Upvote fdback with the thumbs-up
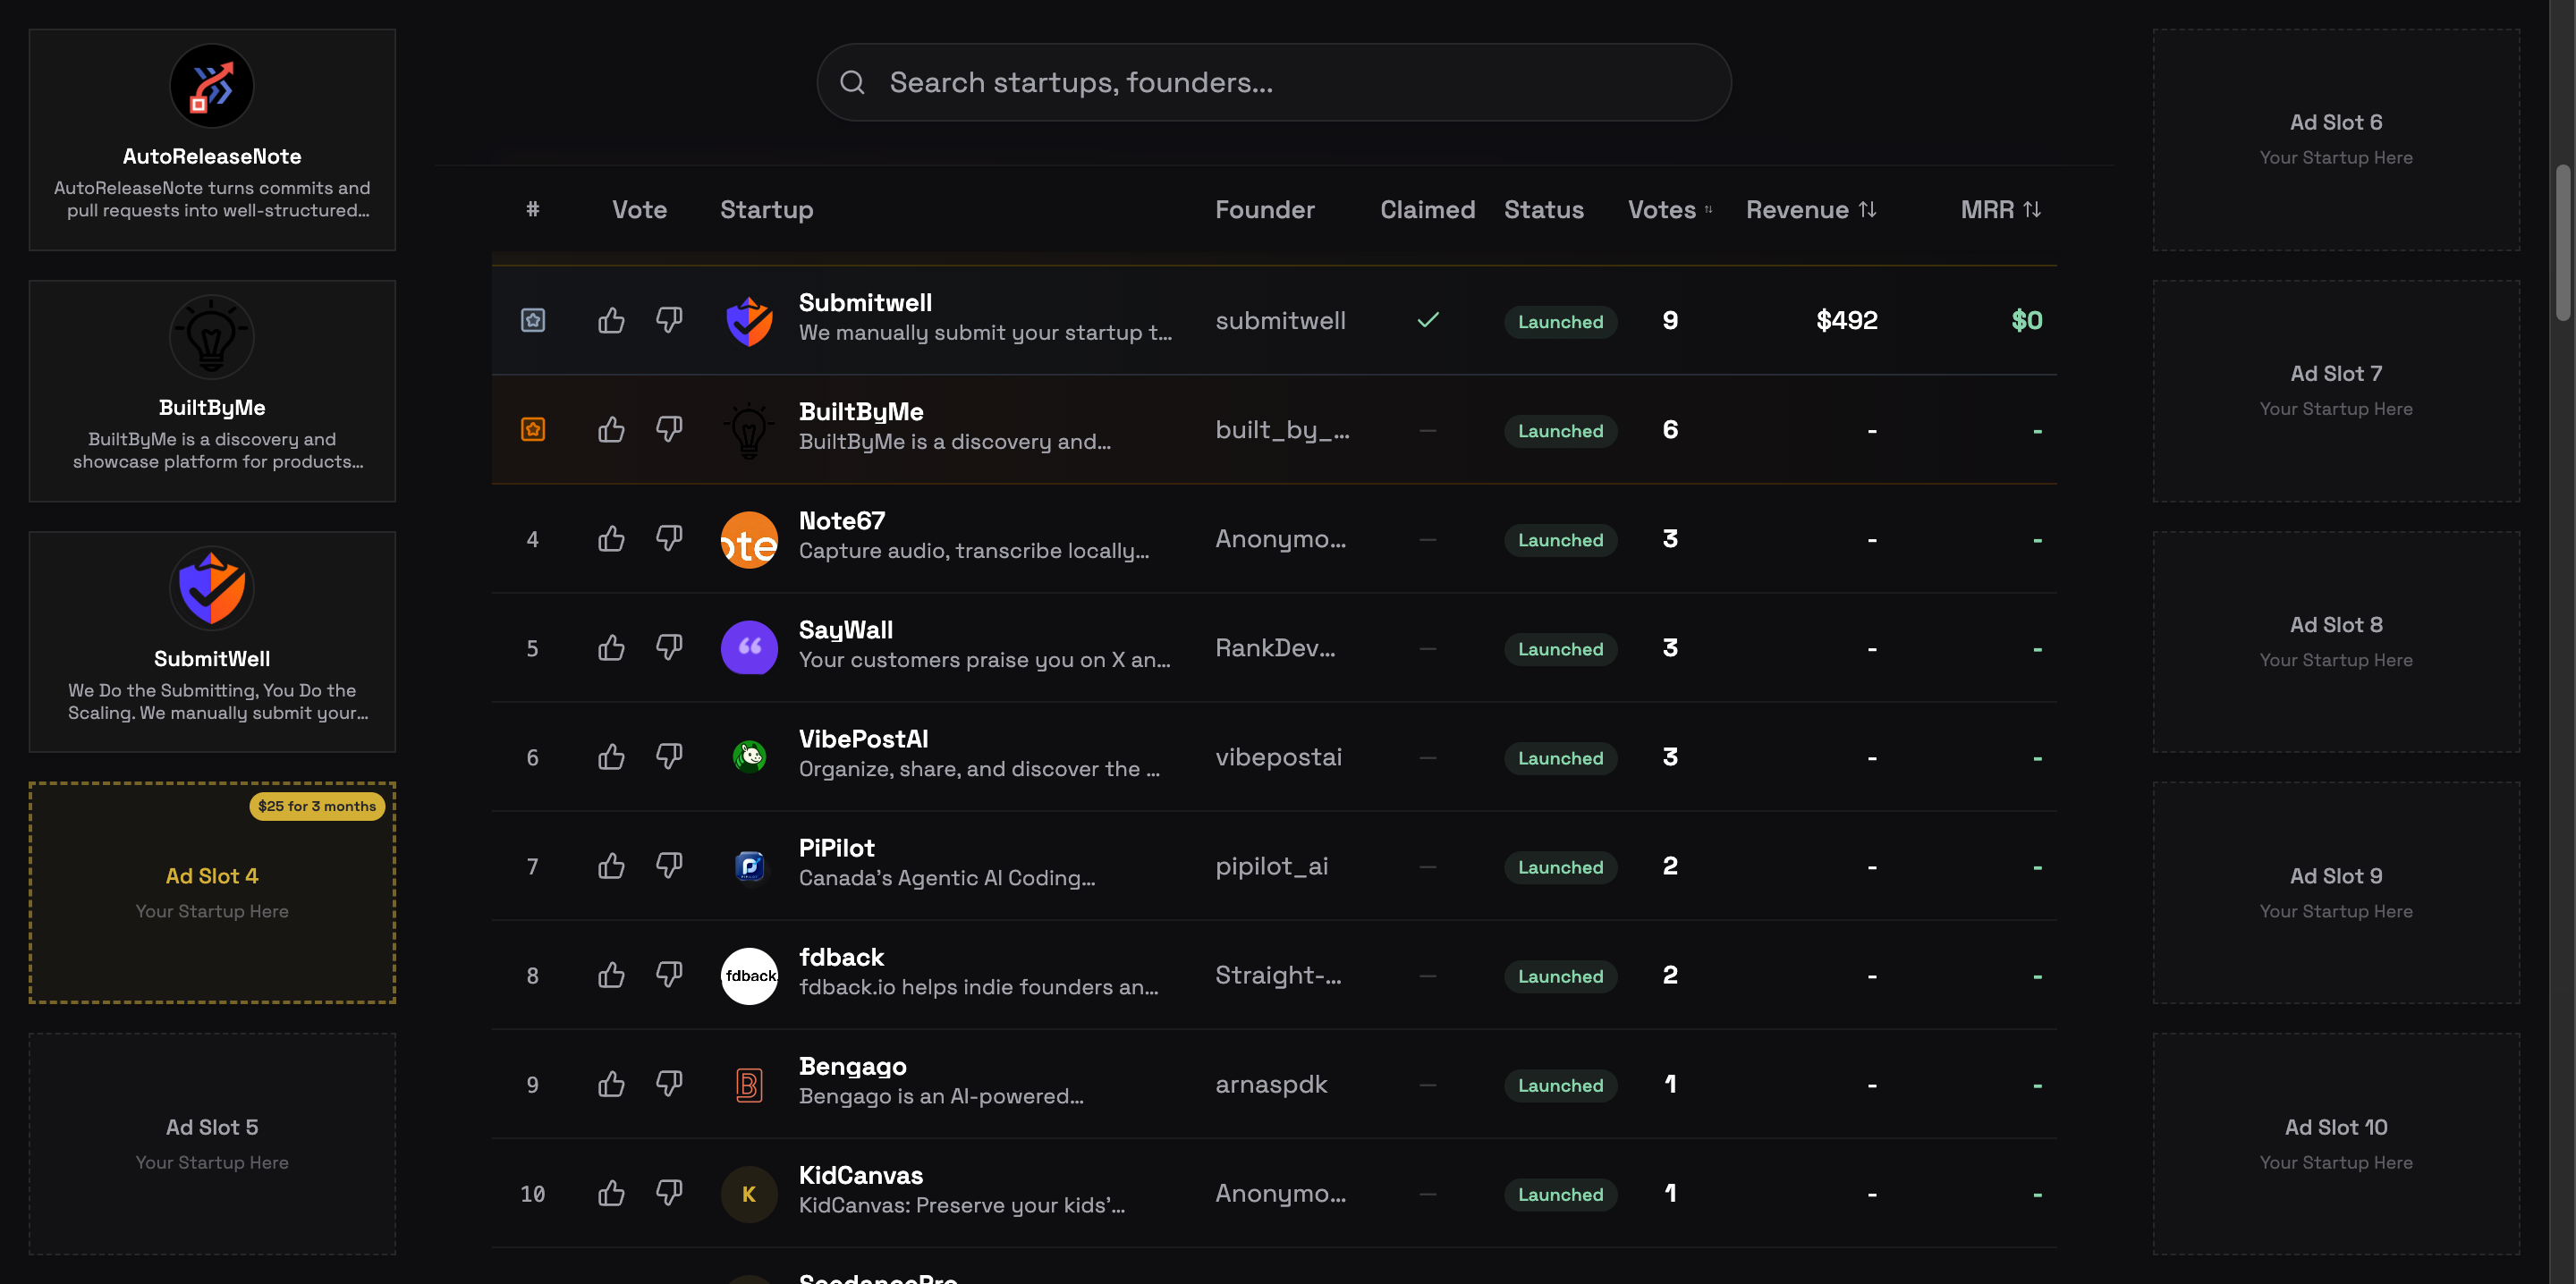Screen dimensions: 2576x1284 click(611, 975)
